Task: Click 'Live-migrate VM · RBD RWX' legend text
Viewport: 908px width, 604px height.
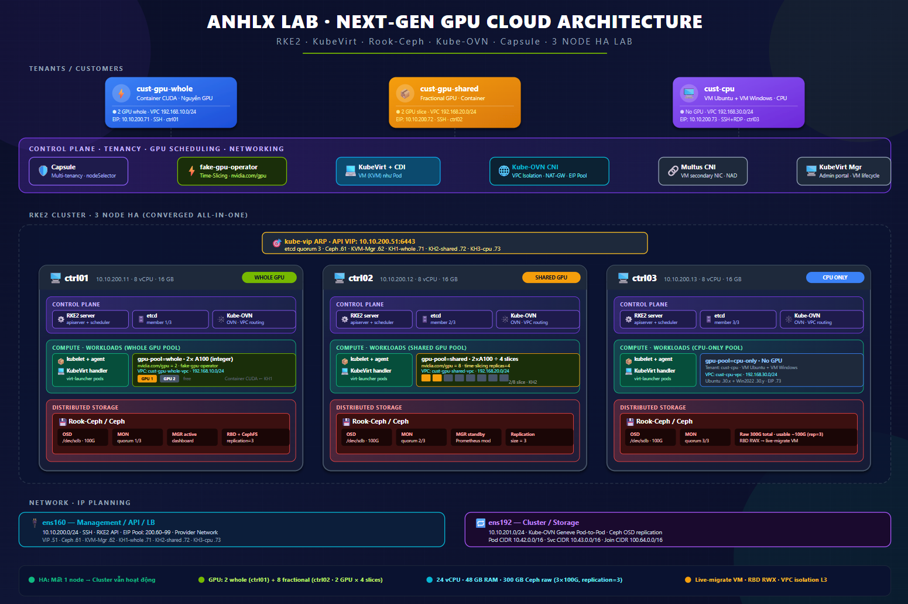Action: click(x=735, y=580)
